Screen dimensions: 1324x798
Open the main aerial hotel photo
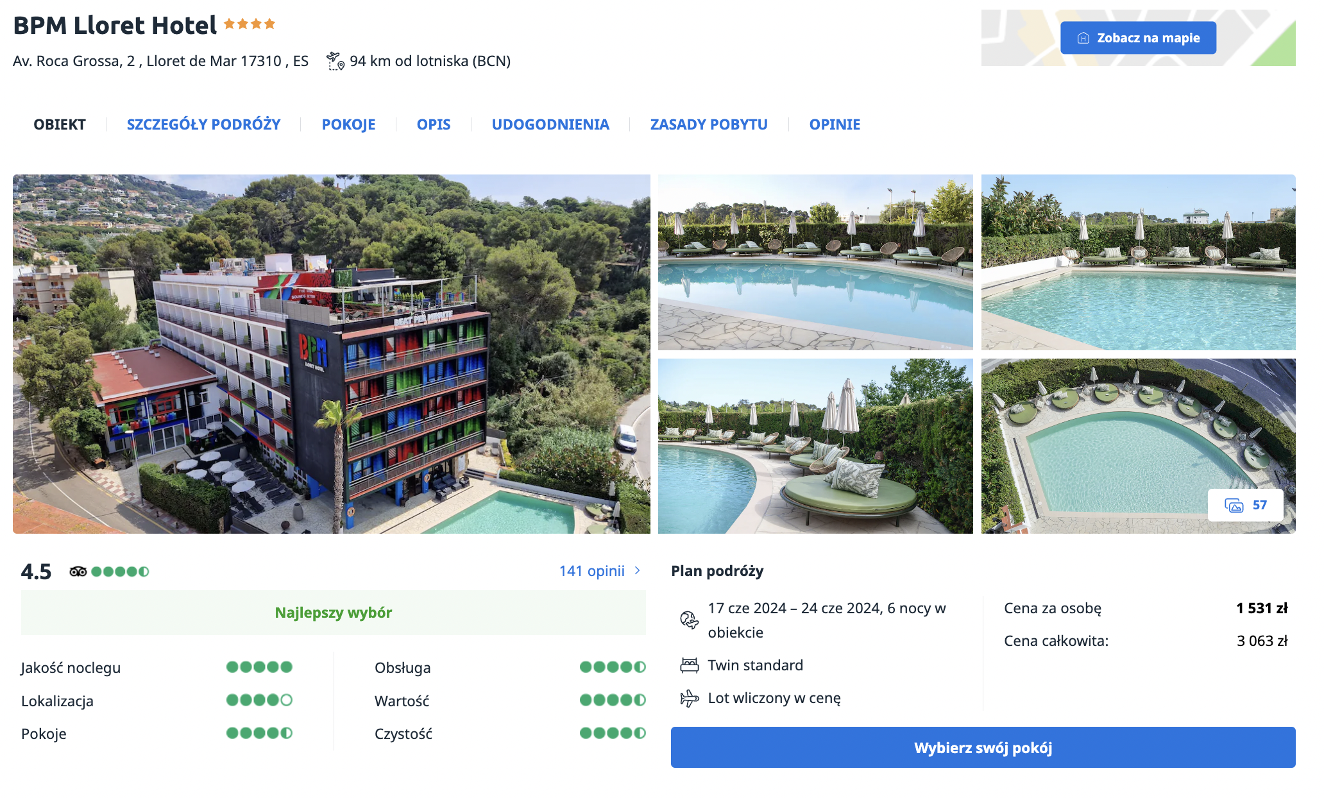click(x=331, y=354)
